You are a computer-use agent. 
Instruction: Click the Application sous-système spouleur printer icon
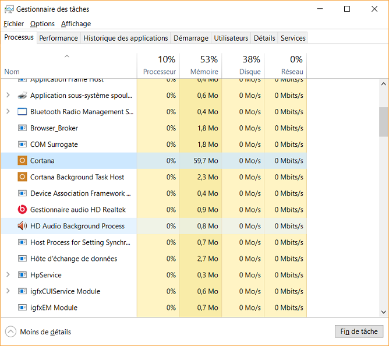tap(23, 96)
